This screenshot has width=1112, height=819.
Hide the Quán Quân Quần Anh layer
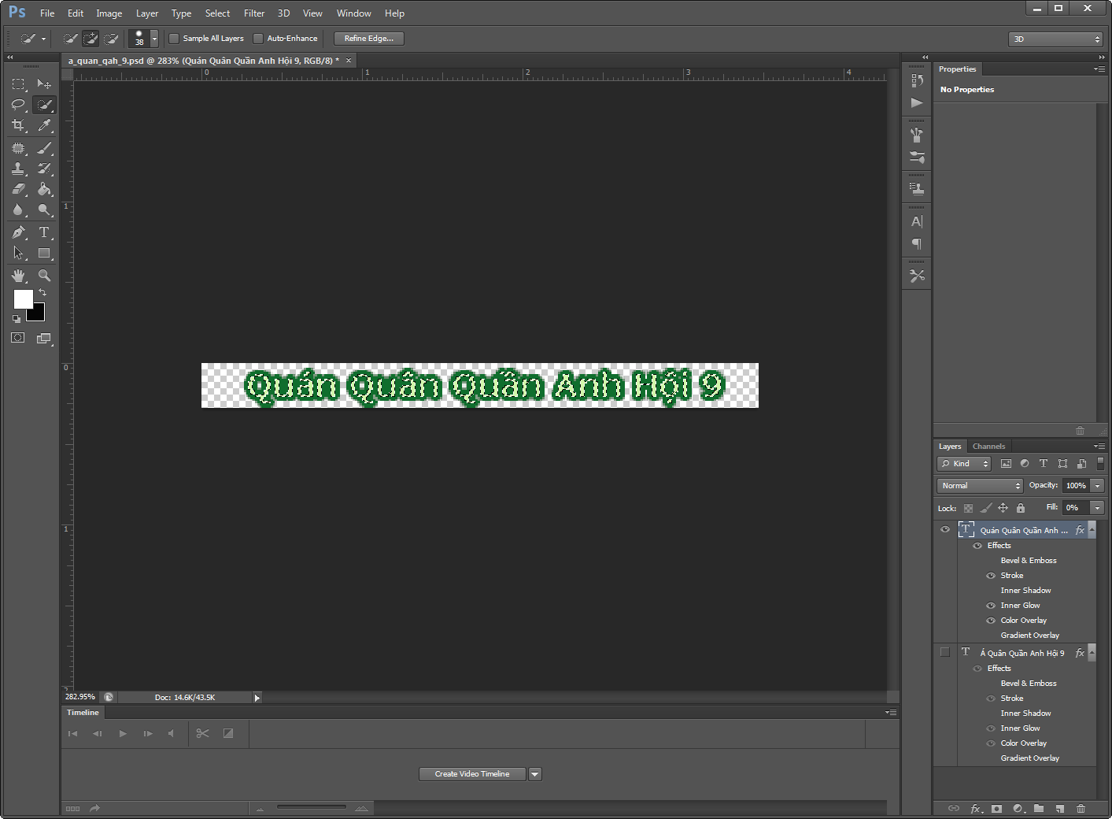click(944, 529)
